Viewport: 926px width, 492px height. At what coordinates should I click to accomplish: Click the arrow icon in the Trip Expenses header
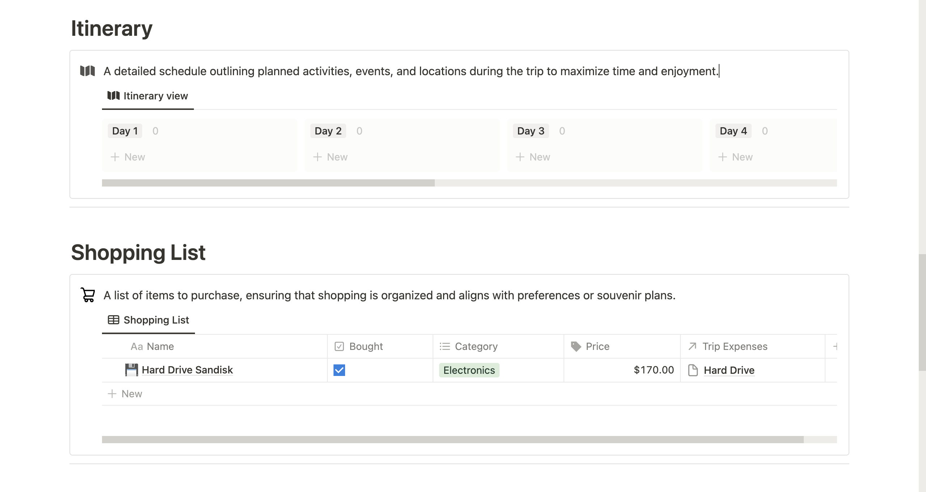pyautogui.click(x=692, y=346)
